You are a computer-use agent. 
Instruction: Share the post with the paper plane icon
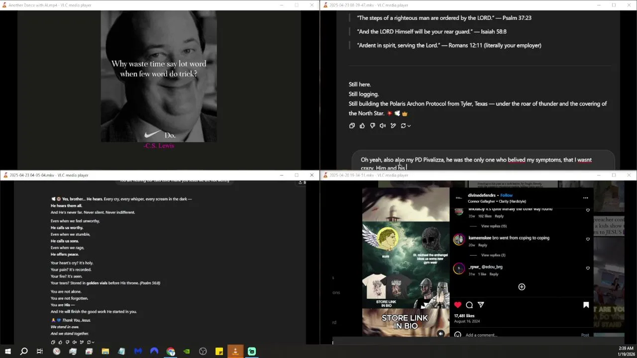[481, 305]
